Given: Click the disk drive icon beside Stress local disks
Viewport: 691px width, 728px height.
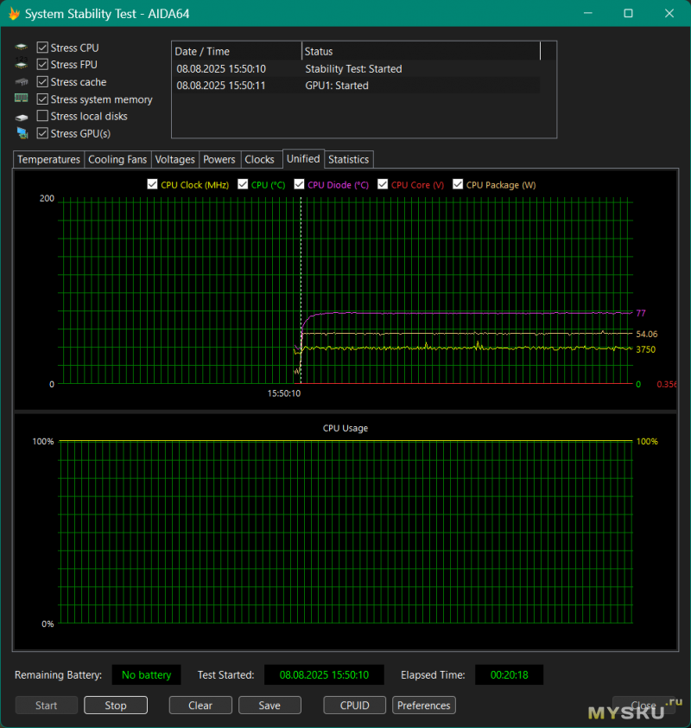Looking at the screenshot, I should tap(22, 117).
